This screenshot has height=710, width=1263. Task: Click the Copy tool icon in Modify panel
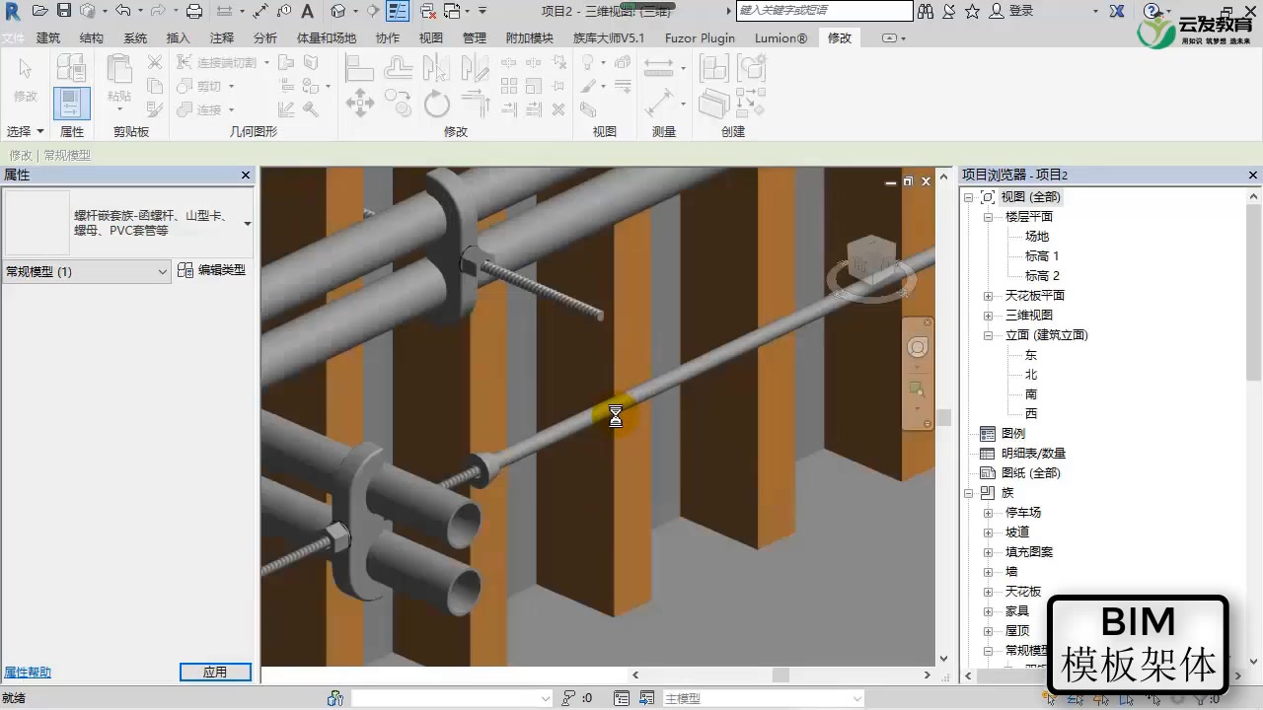pyautogui.click(x=398, y=104)
